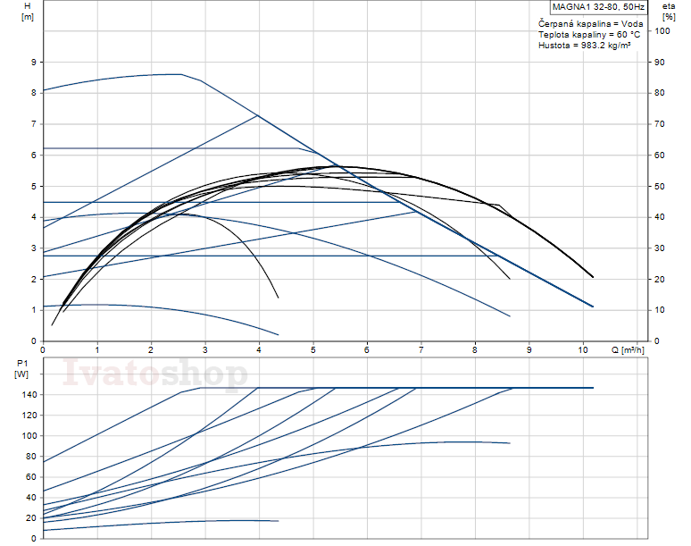The height and width of the screenshot is (546, 691).
Task: Select the 140 tick on the P1 axis
Action: (x=29, y=394)
